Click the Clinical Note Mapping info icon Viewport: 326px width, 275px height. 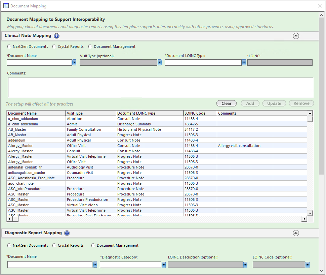pos(56,36)
